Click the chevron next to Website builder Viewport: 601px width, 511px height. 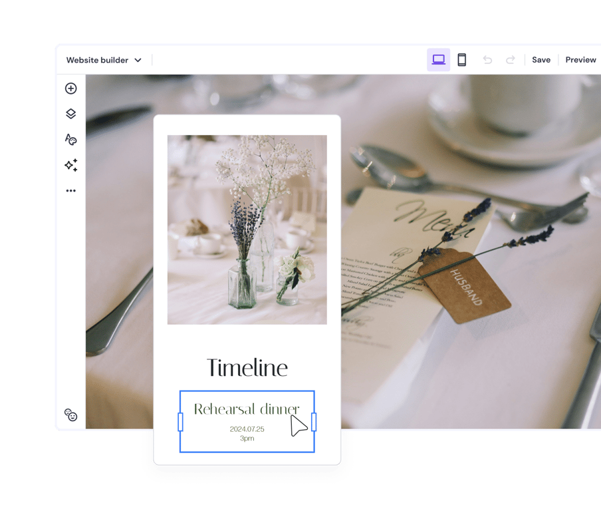coord(138,60)
